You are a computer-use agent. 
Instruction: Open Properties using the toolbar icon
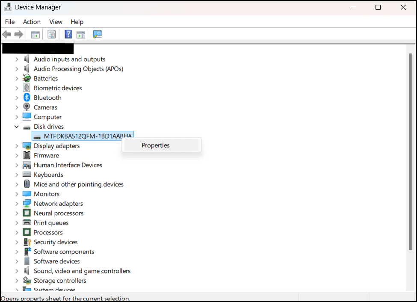point(51,34)
